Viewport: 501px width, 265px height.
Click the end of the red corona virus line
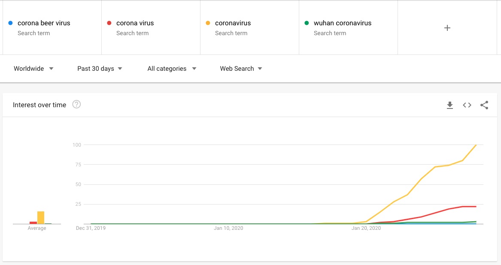click(476, 207)
